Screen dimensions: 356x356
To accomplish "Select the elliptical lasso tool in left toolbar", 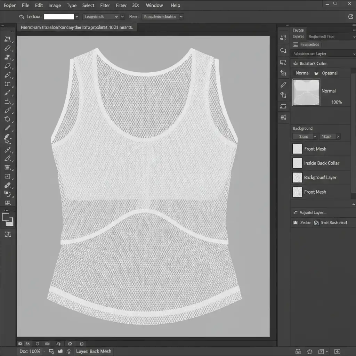I will (x=7, y=119).
